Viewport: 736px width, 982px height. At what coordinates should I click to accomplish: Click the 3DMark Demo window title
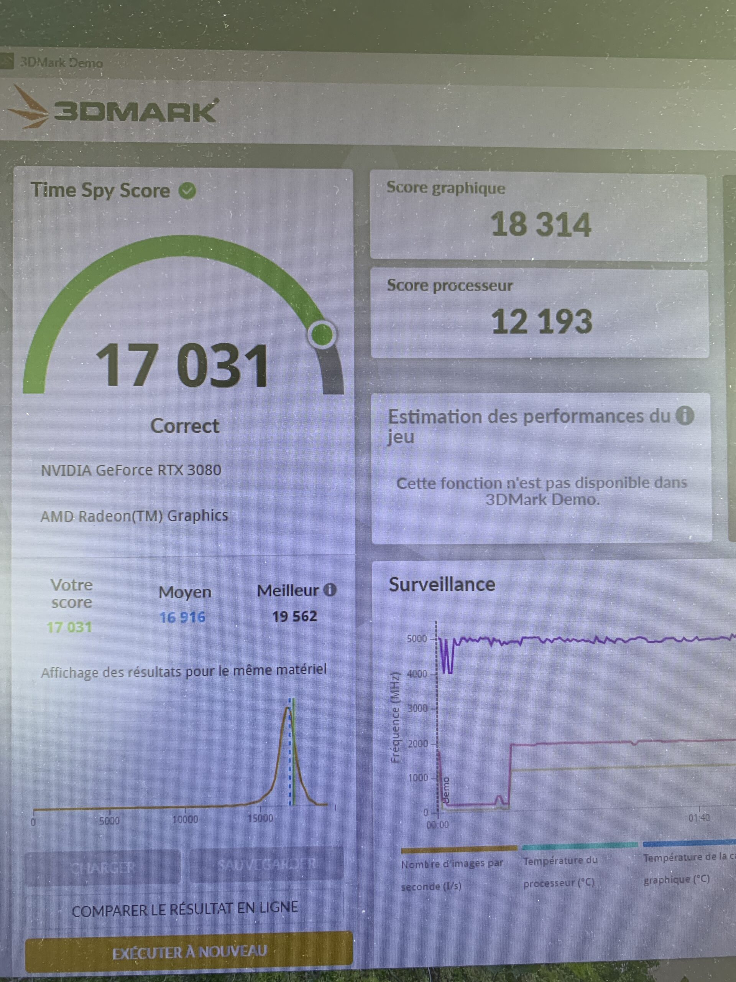[x=61, y=63]
